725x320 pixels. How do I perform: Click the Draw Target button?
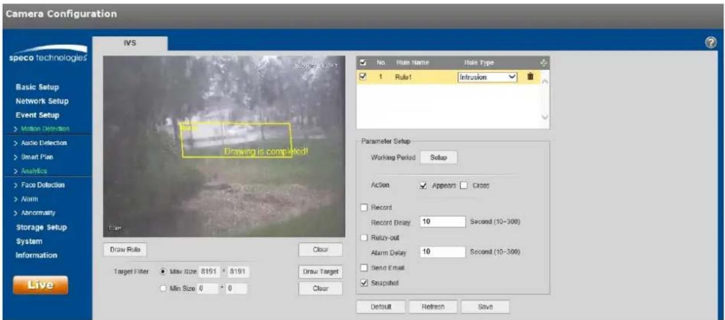pos(321,272)
